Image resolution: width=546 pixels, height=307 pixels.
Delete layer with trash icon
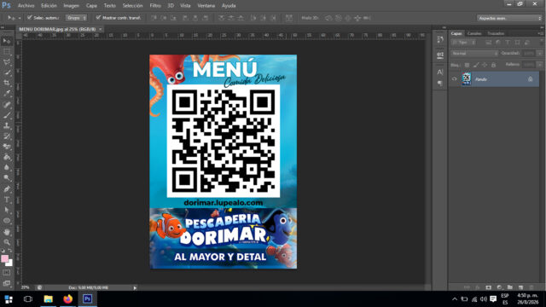coord(531,287)
